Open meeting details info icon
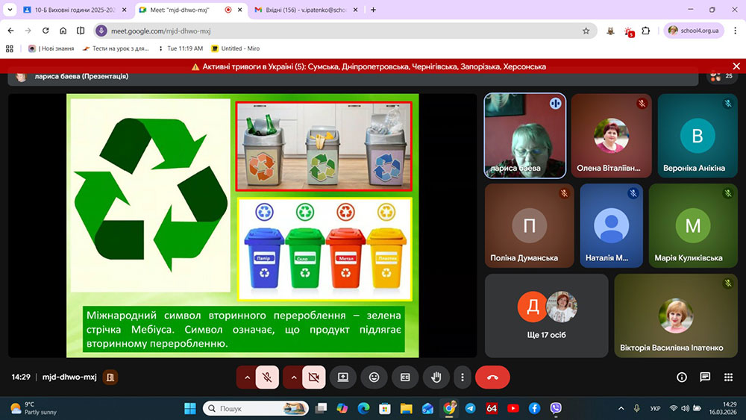The height and width of the screenshot is (420, 746). click(681, 377)
